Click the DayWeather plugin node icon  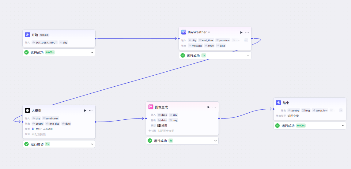[x=184, y=32]
